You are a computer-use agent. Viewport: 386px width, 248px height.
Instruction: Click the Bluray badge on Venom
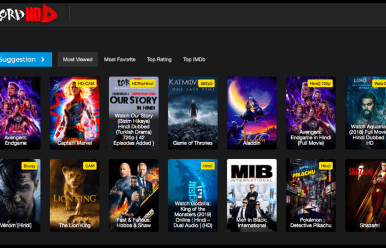[30, 166]
